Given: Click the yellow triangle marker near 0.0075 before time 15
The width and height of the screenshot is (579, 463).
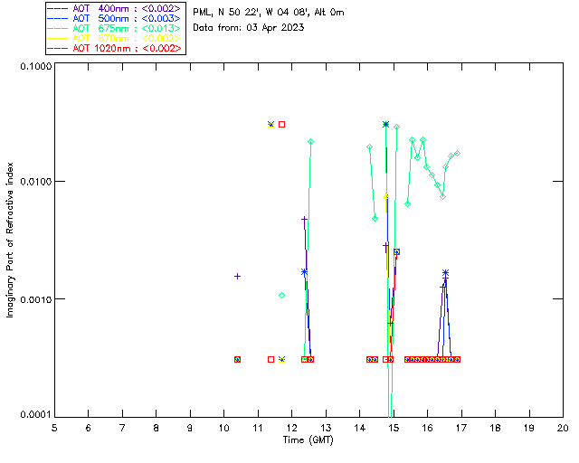Looking at the screenshot, I should coord(386,196).
